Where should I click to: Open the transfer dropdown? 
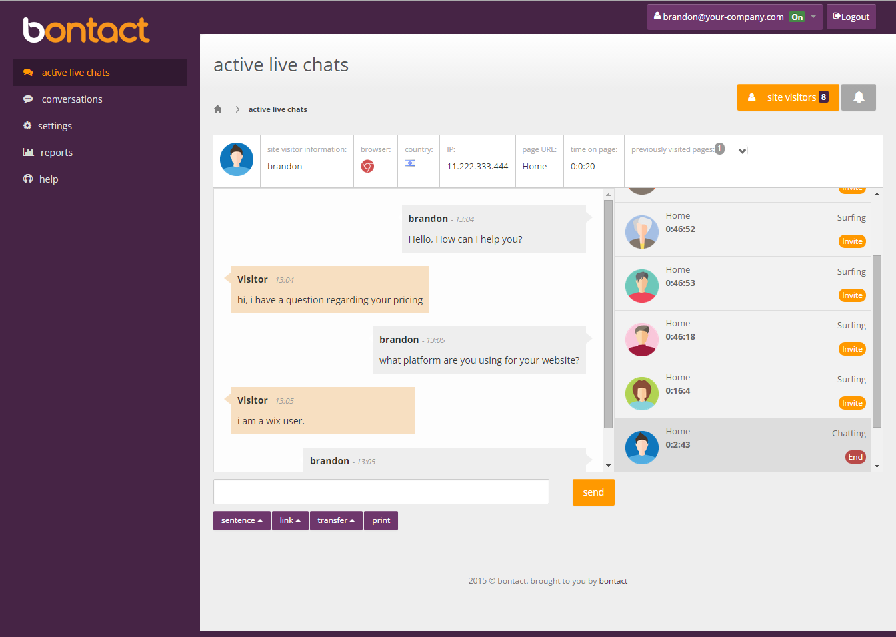336,520
